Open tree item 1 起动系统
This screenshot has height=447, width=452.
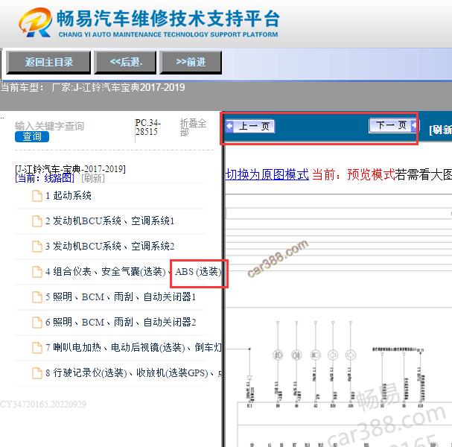click(69, 196)
